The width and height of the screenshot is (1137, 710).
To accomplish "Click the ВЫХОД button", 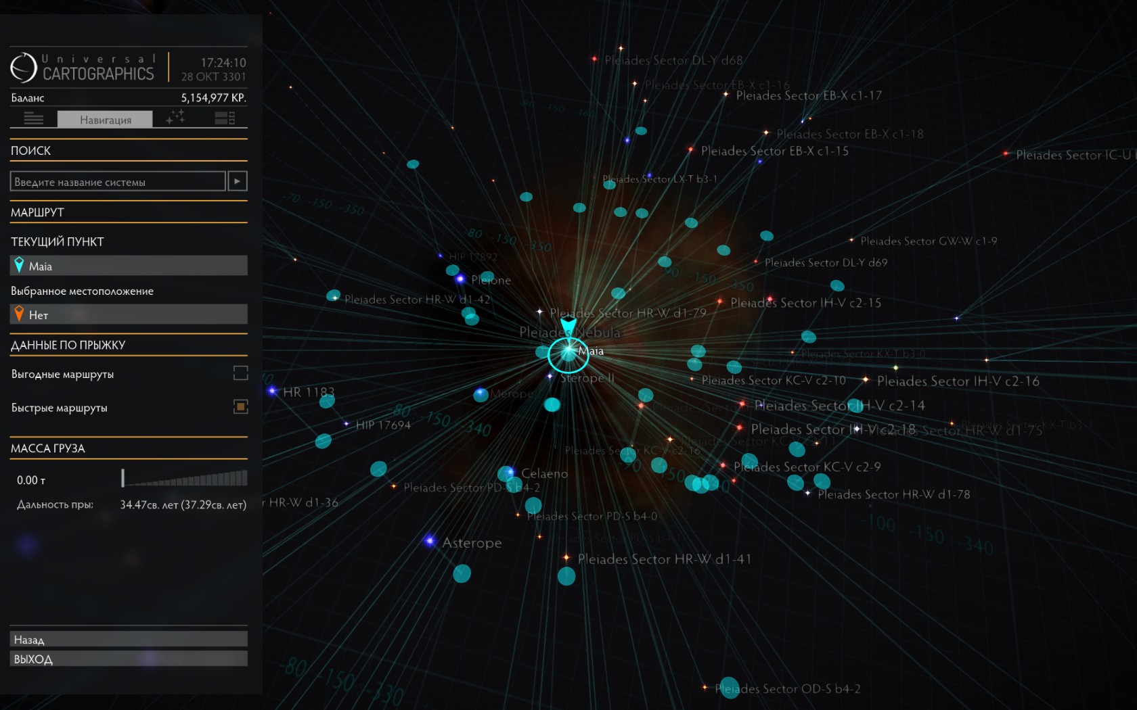I will pyautogui.click(x=129, y=659).
